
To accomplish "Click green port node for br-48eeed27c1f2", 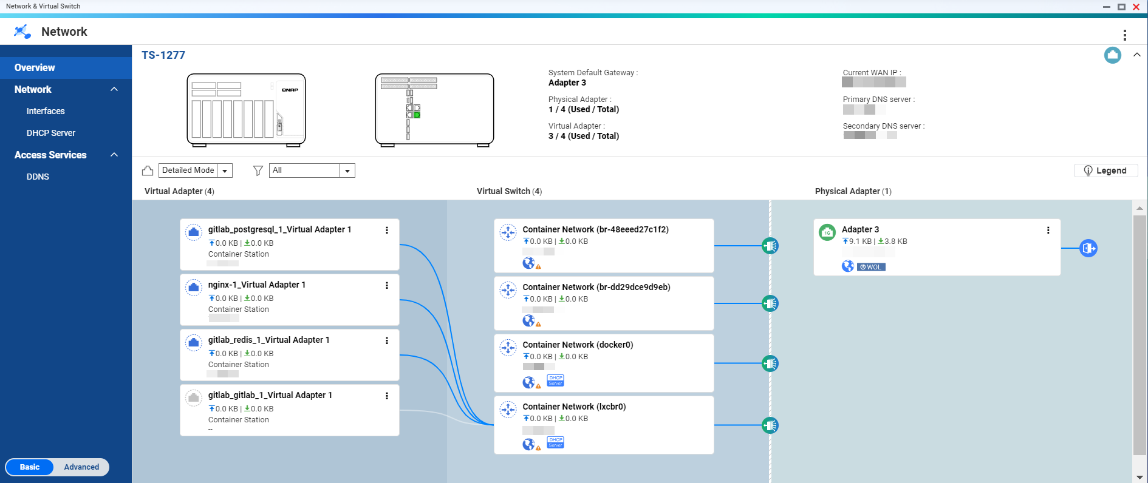I will coord(770,246).
